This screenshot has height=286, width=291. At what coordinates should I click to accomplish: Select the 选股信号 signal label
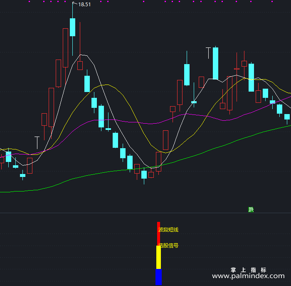click(168, 246)
